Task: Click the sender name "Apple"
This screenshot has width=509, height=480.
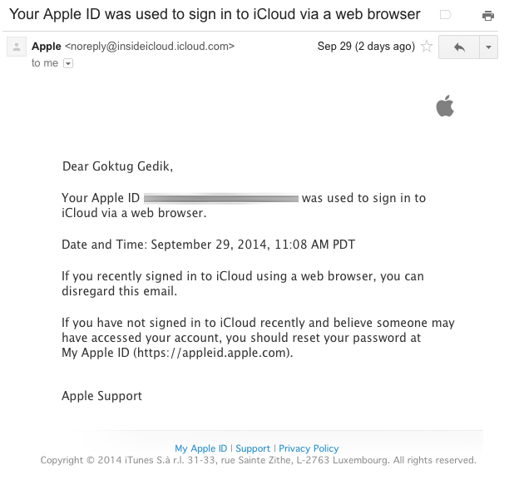Action: [x=46, y=47]
